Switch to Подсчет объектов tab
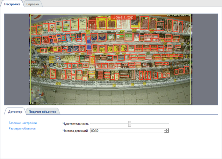 43,111
